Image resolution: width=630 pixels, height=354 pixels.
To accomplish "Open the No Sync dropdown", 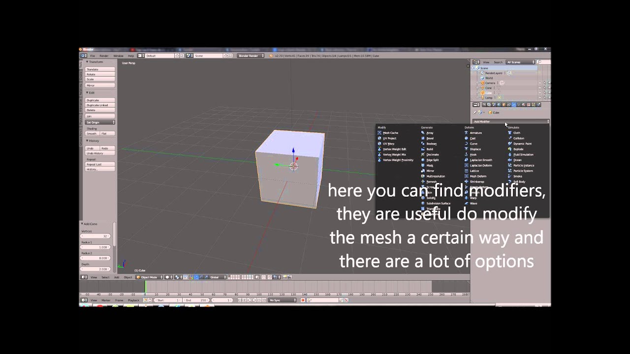I will 283,300.
